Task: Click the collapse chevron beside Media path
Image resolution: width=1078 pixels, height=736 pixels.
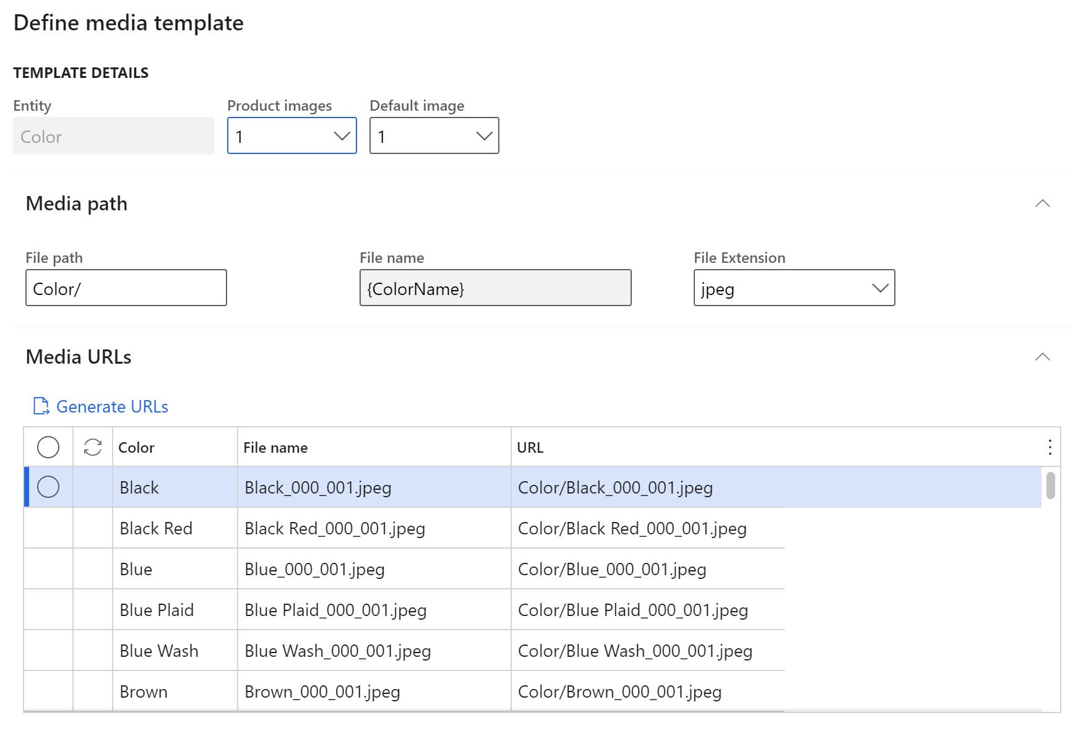Action: (1043, 203)
